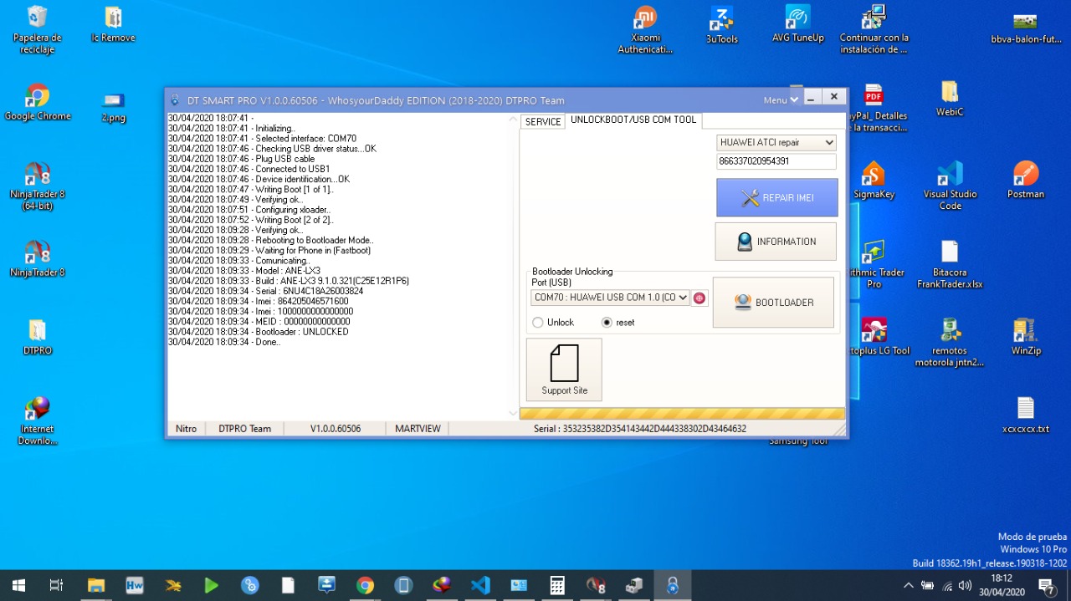This screenshot has width=1071, height=601.
Task: Open Task View on the taskbar
Action: (56, 585)
